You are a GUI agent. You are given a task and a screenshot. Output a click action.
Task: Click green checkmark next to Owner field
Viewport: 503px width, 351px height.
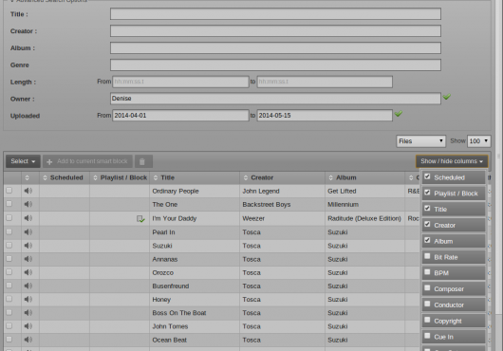pyautogui.click(x=447, y=97)
